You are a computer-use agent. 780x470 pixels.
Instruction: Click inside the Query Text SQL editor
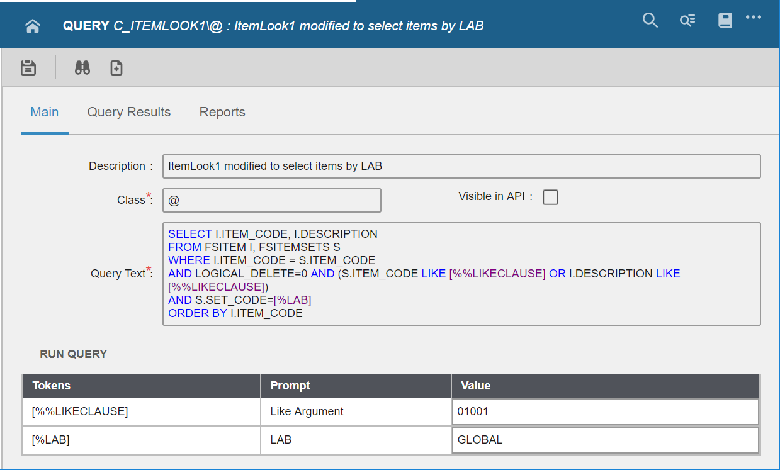coord(461,274)
